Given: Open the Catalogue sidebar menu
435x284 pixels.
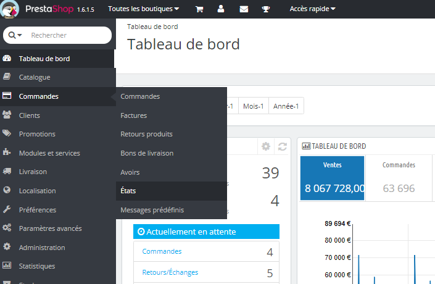Looking at the screenshot, I should point(58,77).
